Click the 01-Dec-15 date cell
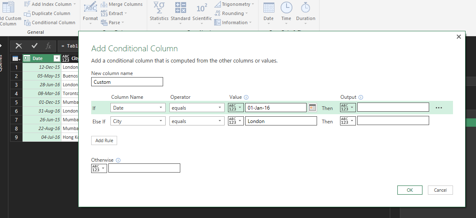476x218 pixels. coord(42,102)
